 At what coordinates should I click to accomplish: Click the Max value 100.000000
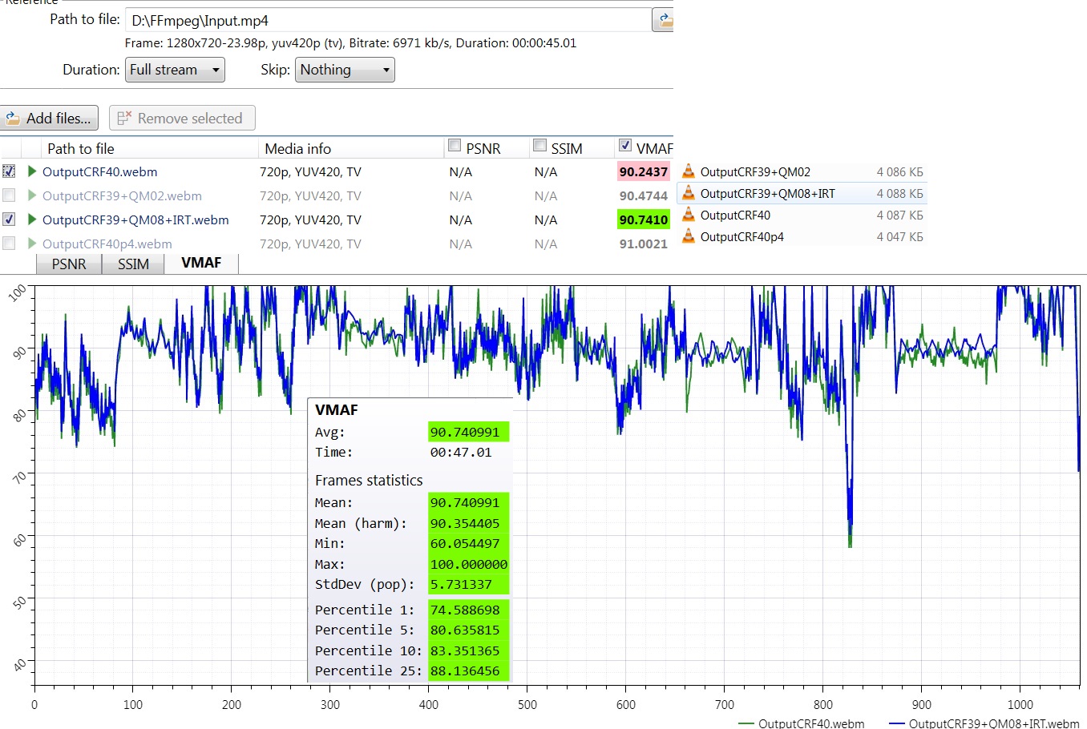coord(468,564)
